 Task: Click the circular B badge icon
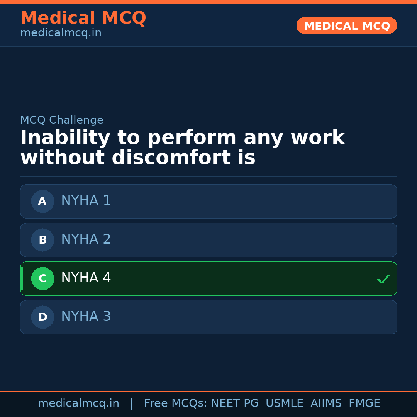(42, 240)
